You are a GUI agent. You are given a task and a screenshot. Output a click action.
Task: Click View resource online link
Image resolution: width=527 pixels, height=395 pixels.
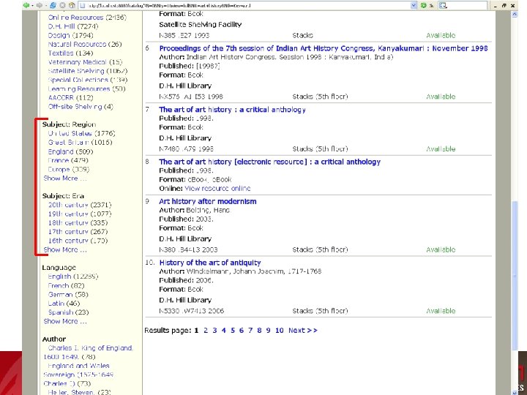pos(217,189)
